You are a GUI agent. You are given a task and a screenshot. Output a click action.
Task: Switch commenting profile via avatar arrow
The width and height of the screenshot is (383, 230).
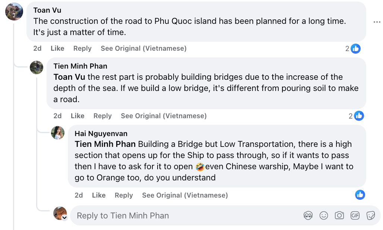click(64, 218)
